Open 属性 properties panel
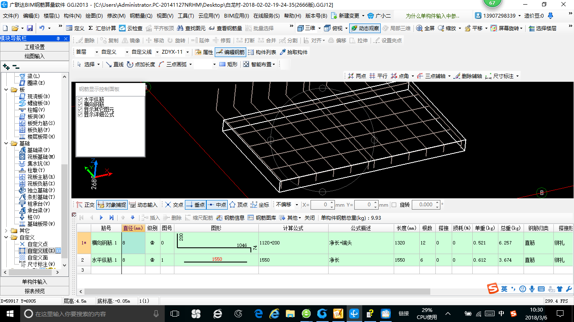This screenshot has height=322, width=574. (x=204, y=52)
